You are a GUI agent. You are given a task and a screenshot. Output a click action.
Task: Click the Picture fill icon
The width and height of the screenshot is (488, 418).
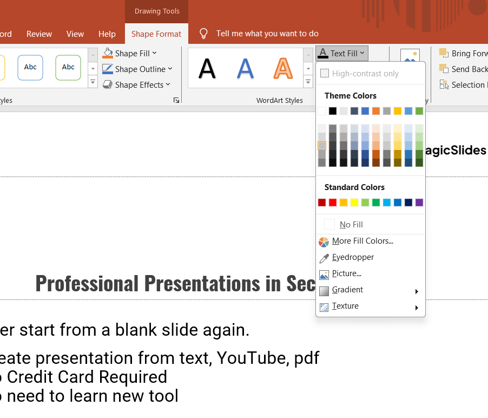pos(324,274)
